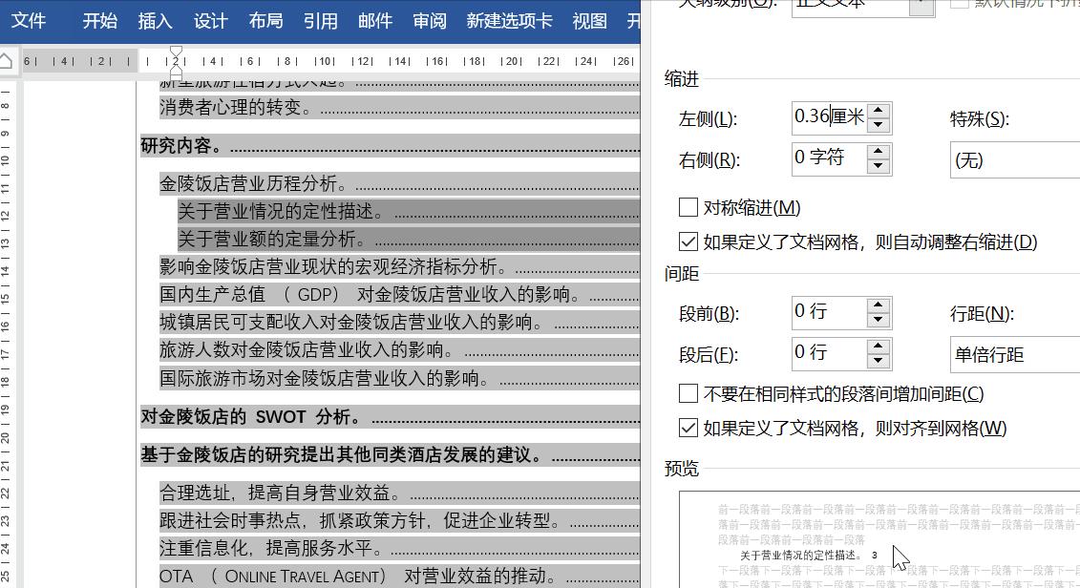Check 不要在相同样式的段落间增加间距

[x=688, y=393]
